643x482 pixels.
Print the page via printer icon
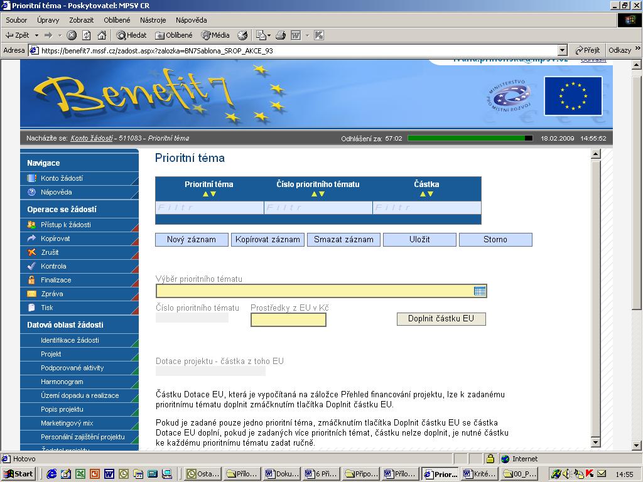click(281, 36)
